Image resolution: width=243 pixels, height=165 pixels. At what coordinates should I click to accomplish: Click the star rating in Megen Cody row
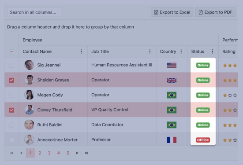230,95
